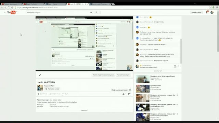The width and height of the screenshot is (219, 123).
Task: Hide the chat with СКРЫТЬ ЧАТ
Action: (158, 71)
